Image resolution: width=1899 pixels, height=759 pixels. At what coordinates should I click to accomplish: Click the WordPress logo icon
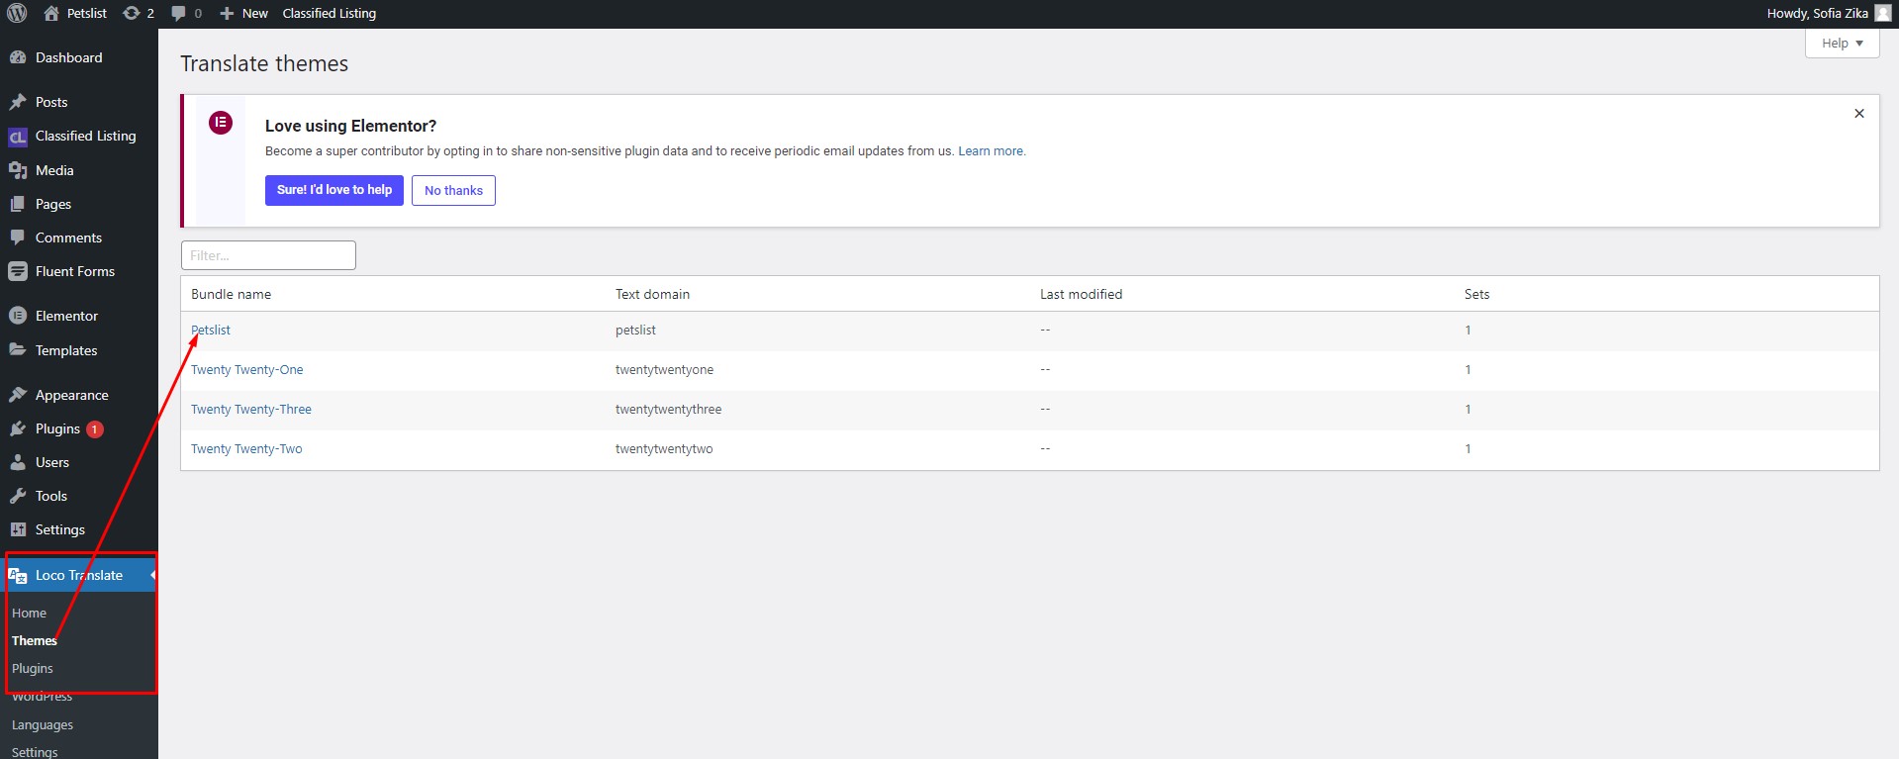point(17,14)
